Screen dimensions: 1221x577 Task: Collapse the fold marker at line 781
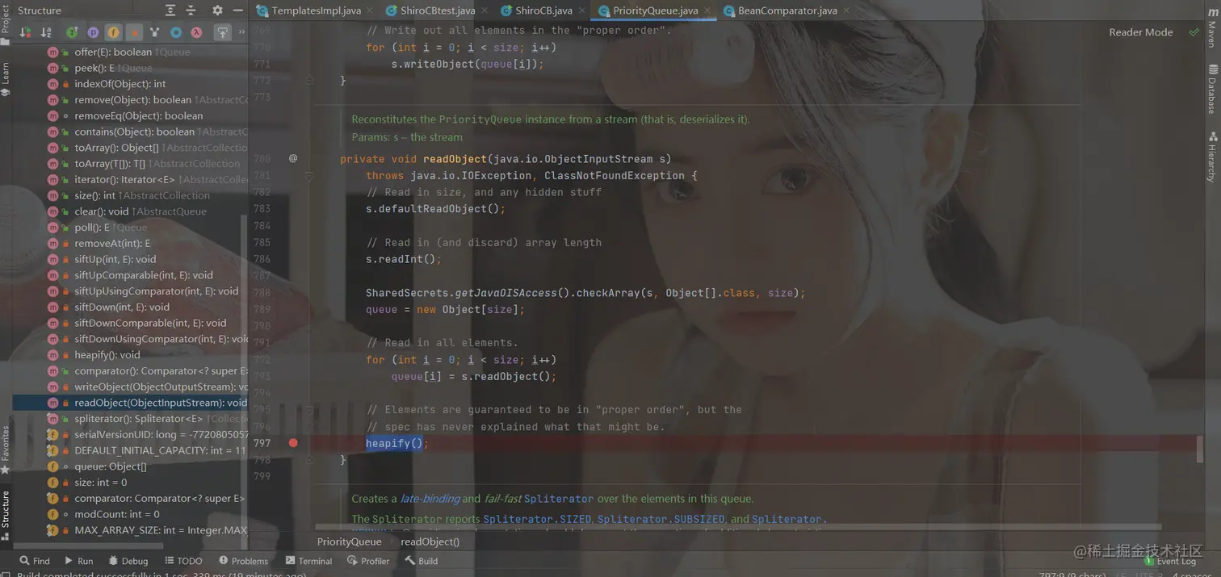309,176
